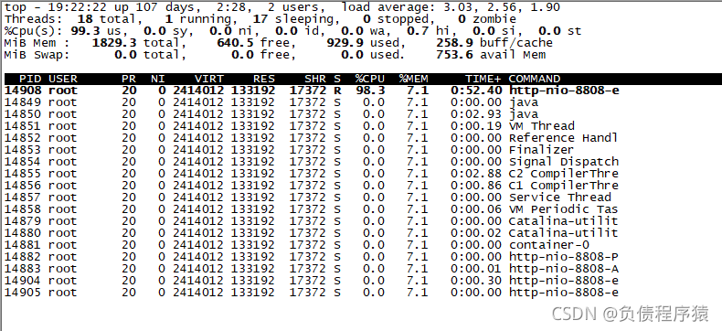The height and width of the screenshot is (331, 722).
Task: Click the VM Thread command text
Action: pyautogui.click(x=541, y=126)
